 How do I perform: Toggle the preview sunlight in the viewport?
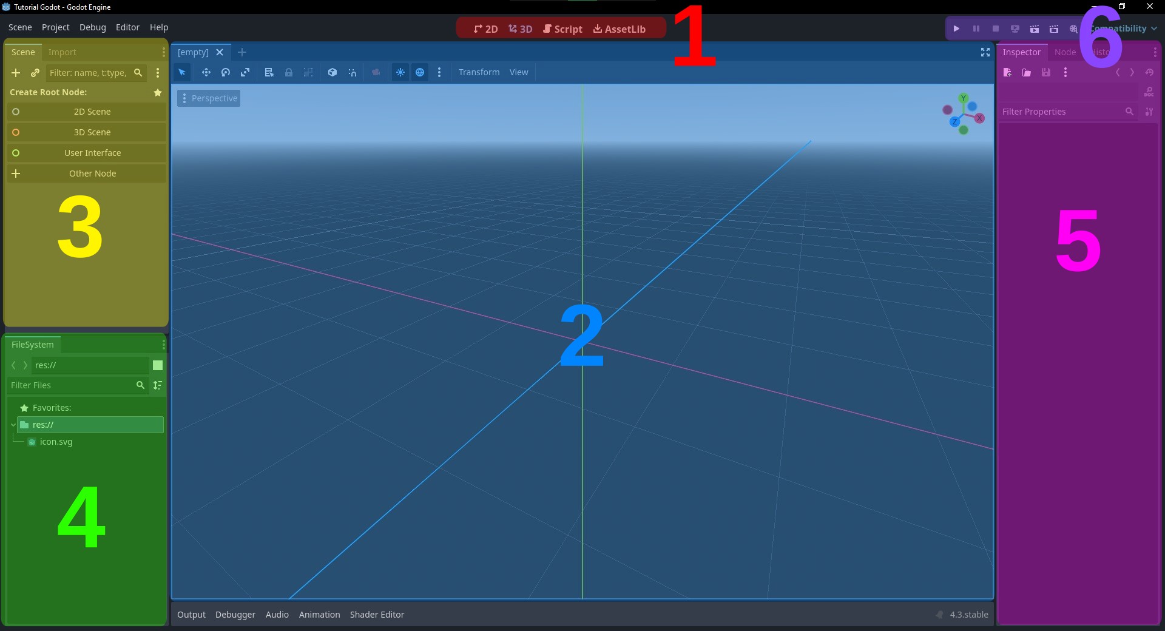pos(400,72)
